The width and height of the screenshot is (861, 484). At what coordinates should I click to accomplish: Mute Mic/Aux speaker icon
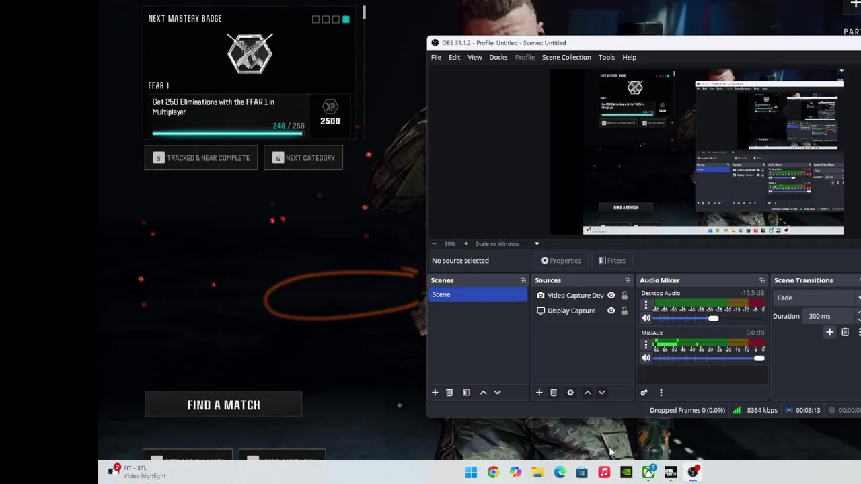tap(646, 358)
